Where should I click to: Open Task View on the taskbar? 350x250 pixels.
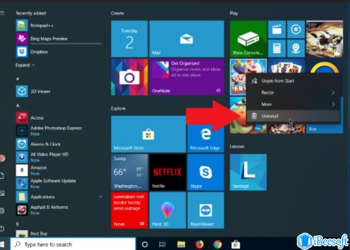point(162,245)
